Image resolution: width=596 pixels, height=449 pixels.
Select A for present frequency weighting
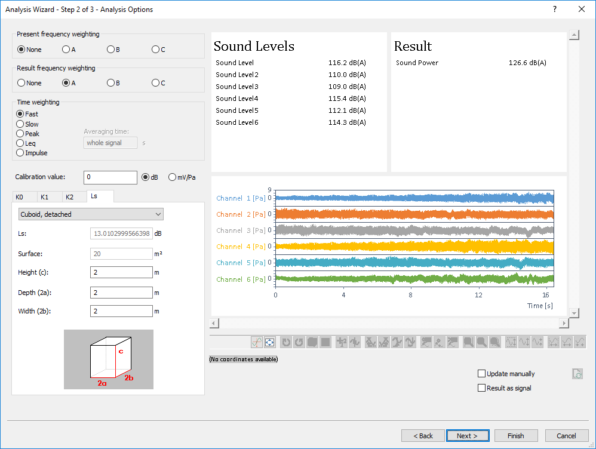[x=69, y=50]
